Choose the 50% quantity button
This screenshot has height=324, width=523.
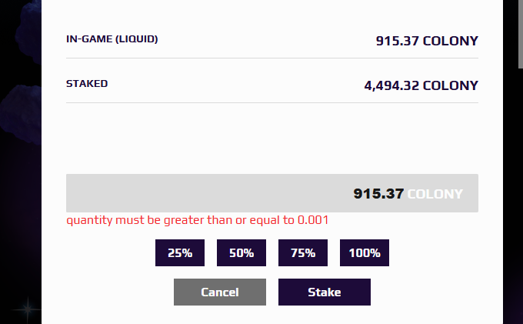tap(242, 252)
